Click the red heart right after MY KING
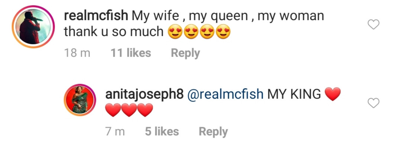Image resolution: width=398 pixels, height=145 pixels. point(333,94)
